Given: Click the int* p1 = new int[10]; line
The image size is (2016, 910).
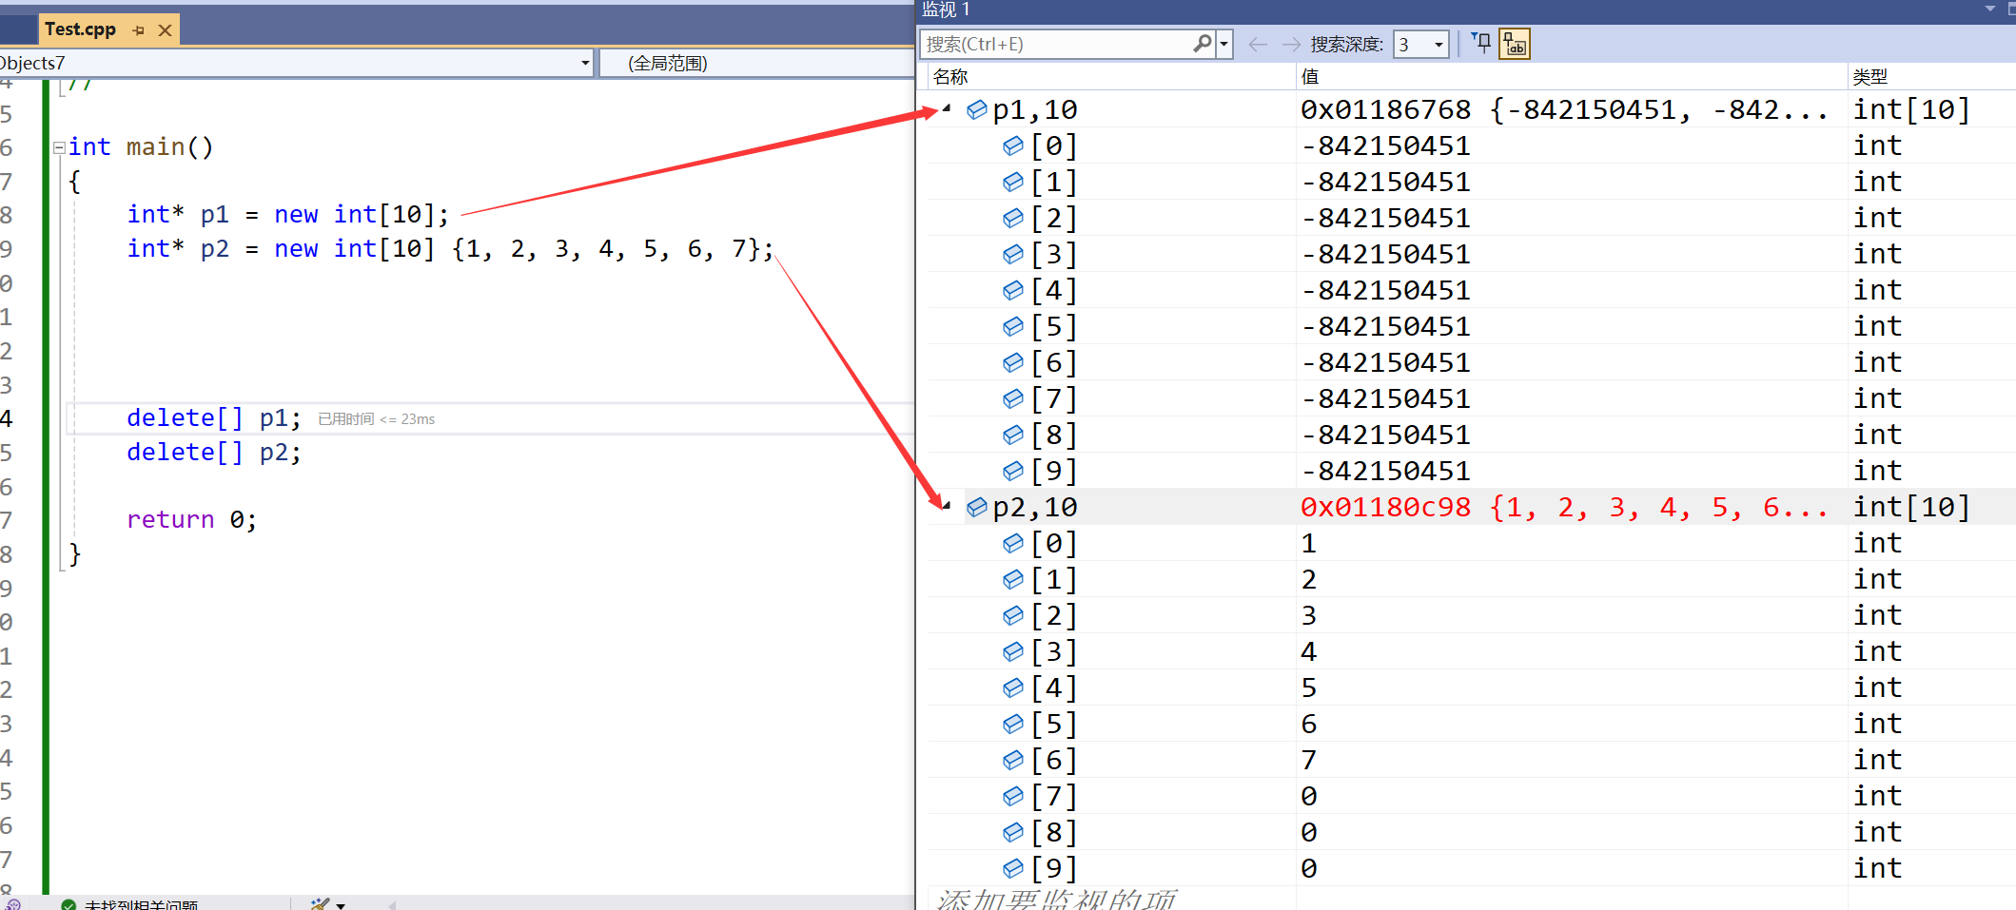Looking at the screenshot, I should 287,215.
